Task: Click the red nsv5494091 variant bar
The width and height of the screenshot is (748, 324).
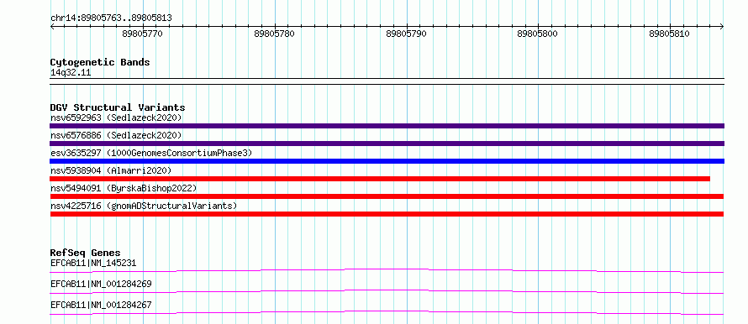Action: pos(387,196)
